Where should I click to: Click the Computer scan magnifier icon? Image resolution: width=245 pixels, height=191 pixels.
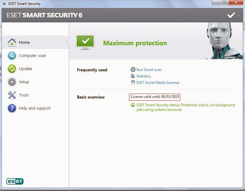[12, 55]
